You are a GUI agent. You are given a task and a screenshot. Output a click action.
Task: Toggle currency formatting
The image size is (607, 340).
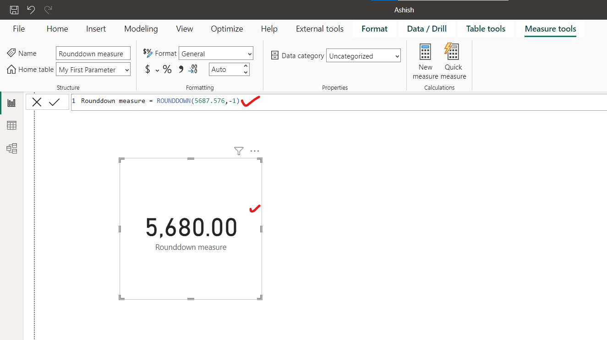(147, 69)
